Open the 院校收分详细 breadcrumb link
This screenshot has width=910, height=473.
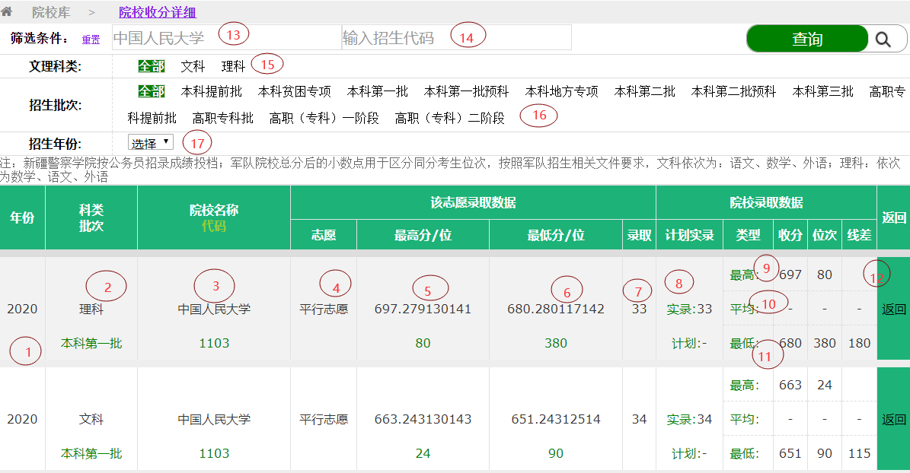point(157,12)
